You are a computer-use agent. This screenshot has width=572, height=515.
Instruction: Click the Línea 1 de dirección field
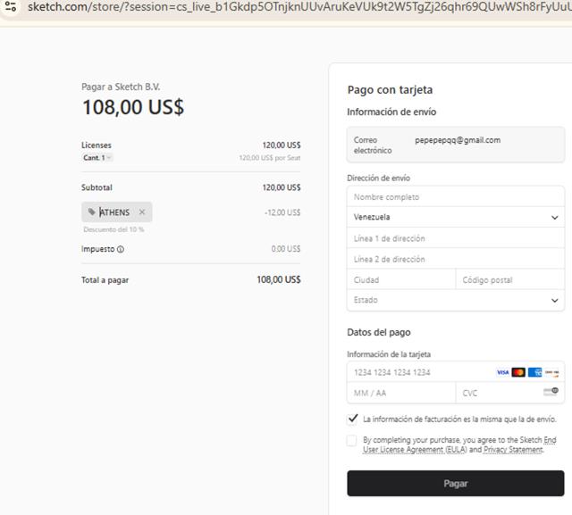(455, 238)
